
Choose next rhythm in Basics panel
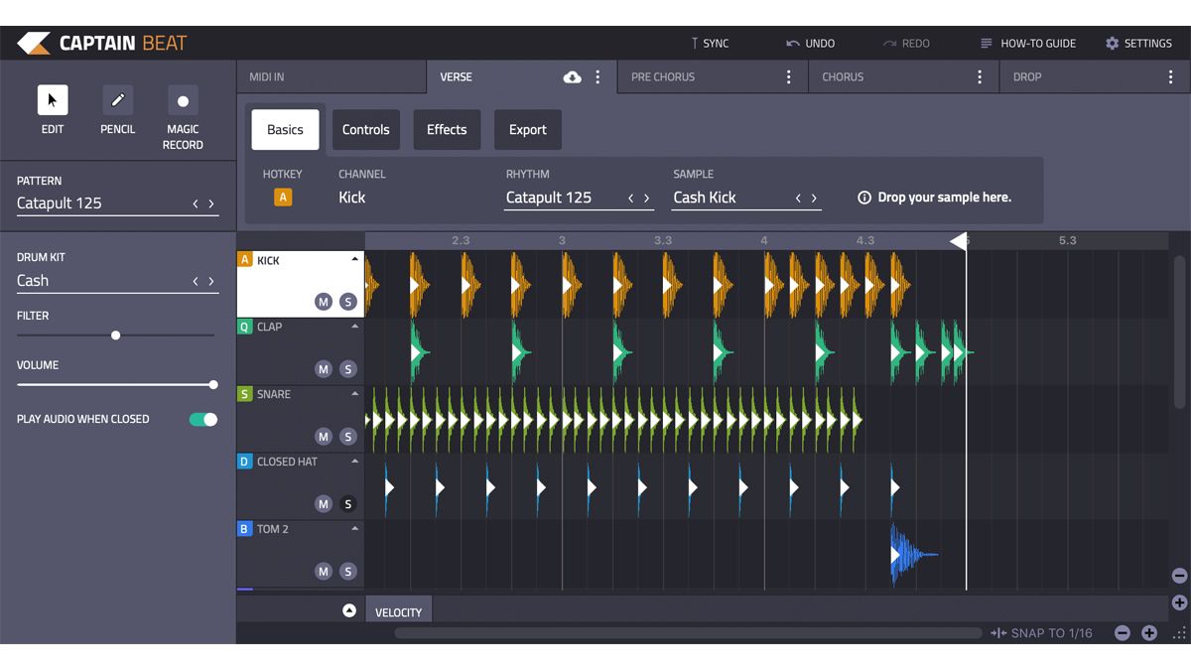647,198
